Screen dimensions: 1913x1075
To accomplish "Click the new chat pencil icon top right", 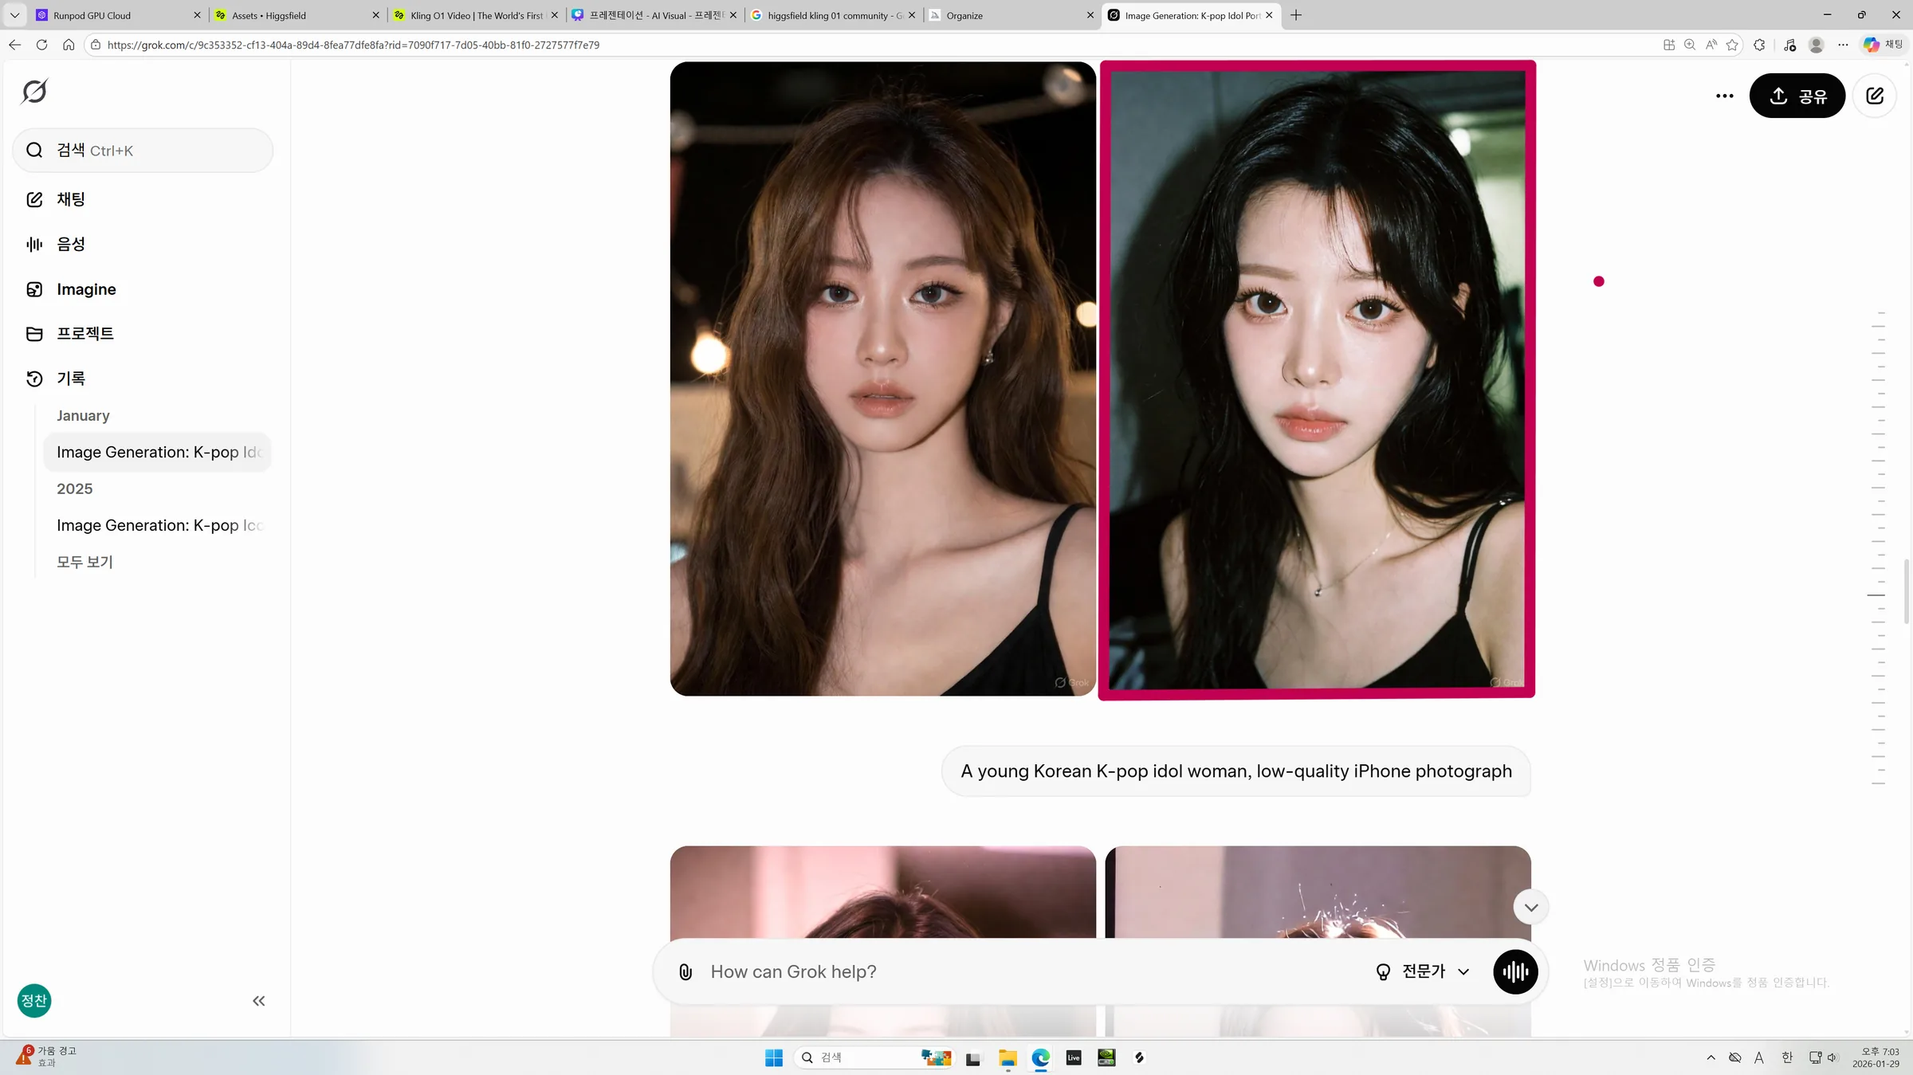I will pos(1874,96).
